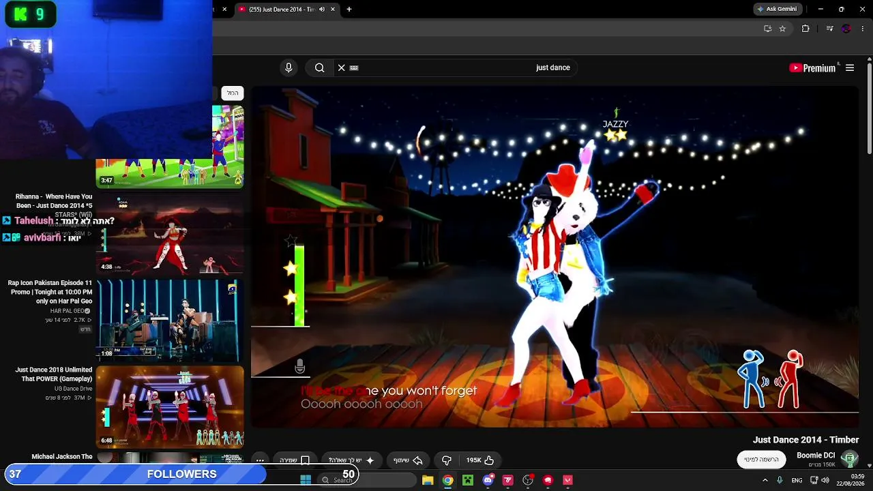The image size is (873, 491).
Task: Open the Boomie DCI channel avatar
Action: point(849,459)
